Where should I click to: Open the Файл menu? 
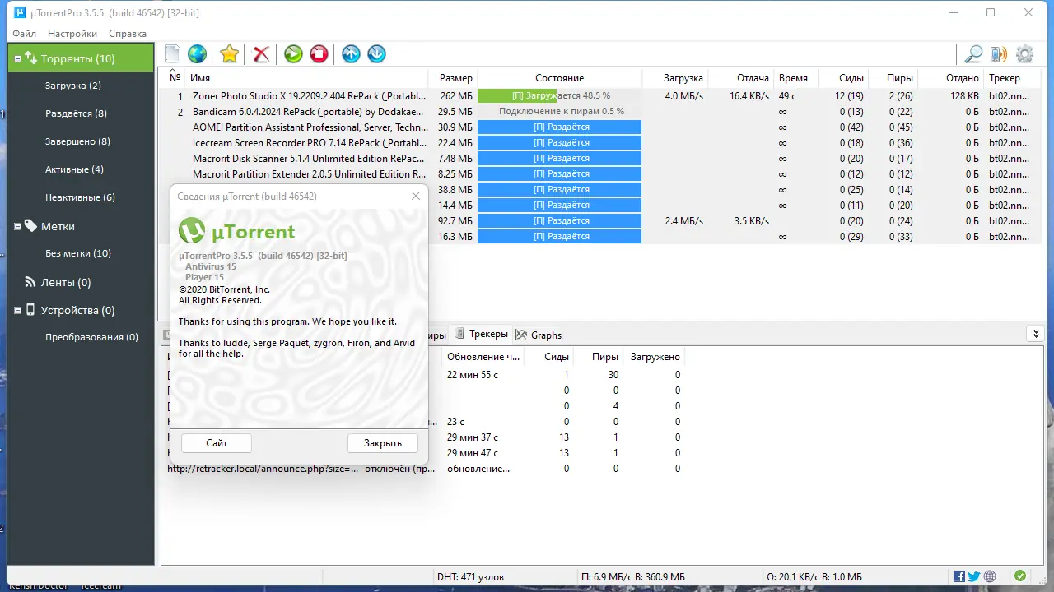pos(25,34)
